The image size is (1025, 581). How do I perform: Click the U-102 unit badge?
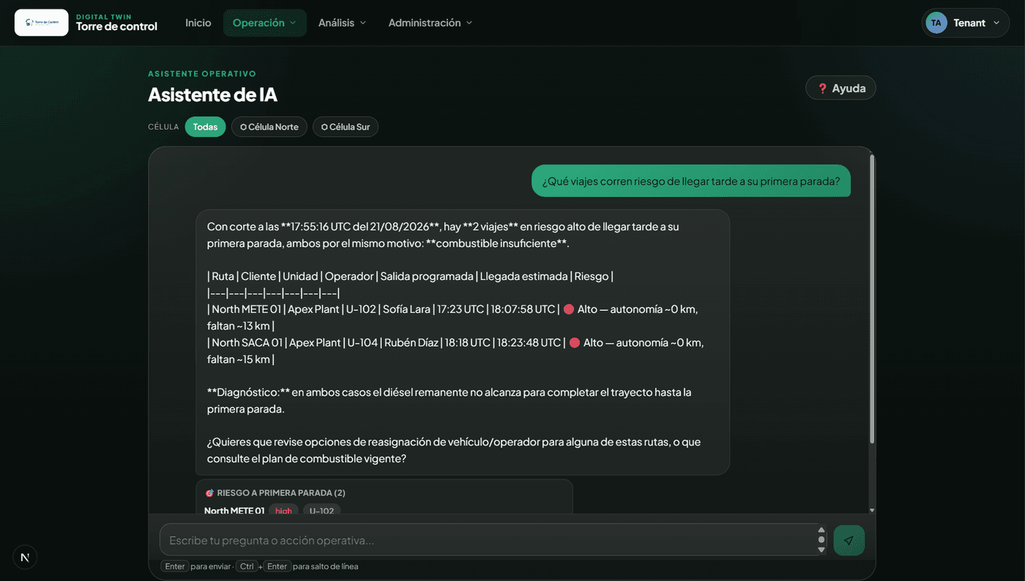pyautogui.click(x=321, y=511)
